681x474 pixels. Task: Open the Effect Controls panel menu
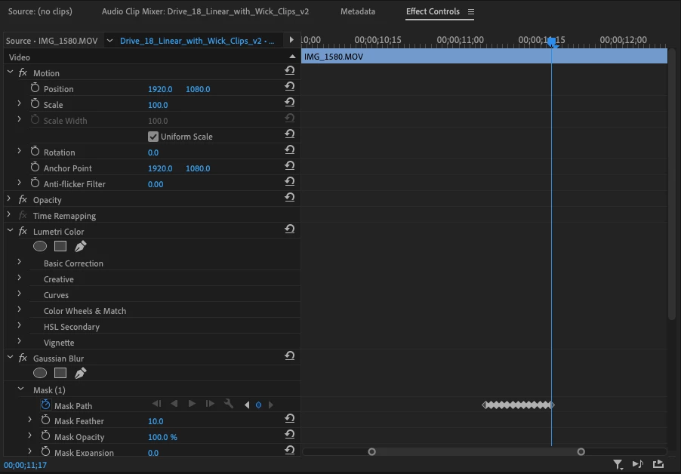point(471,12)
